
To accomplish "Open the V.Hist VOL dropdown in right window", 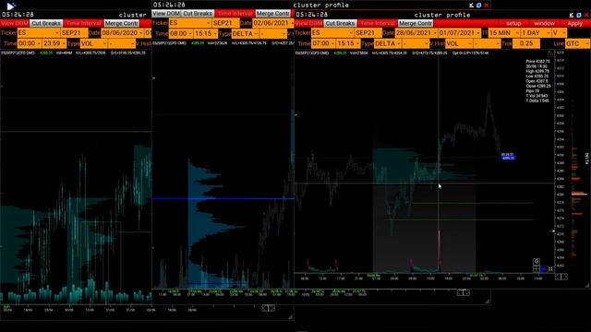I will (459, 43).
